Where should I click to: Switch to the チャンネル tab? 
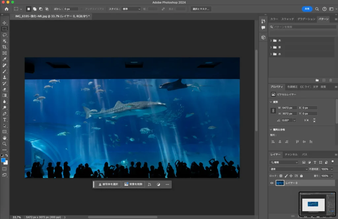tap(291, 154)
